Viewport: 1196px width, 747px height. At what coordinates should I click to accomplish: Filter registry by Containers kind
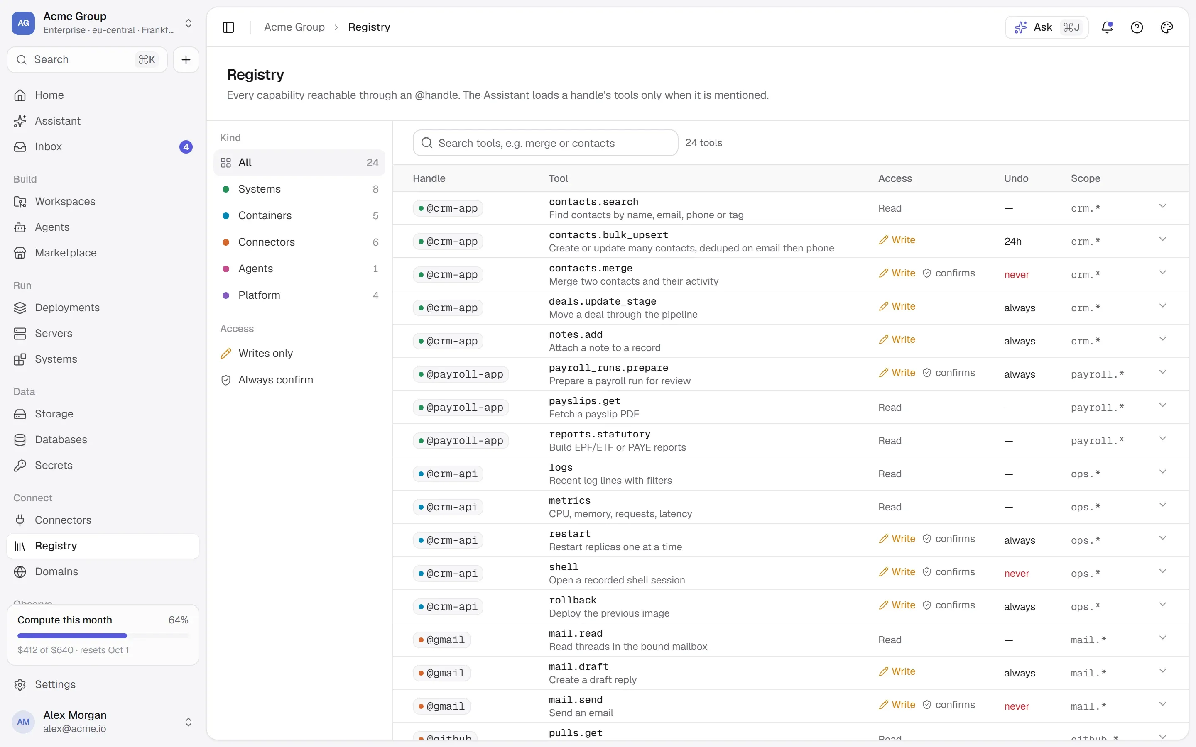(299, 215)
